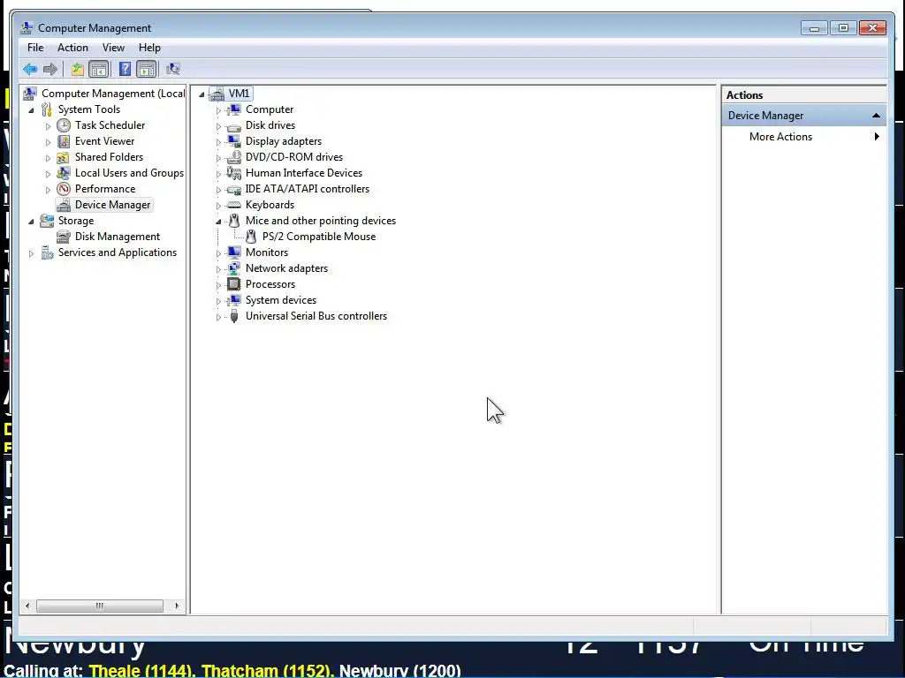Expand the Human Interface Devices arrow
Viewport: 905px width, 678px height.
click(x=218, y=174)
